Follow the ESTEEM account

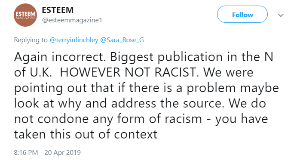coord(242,14)
